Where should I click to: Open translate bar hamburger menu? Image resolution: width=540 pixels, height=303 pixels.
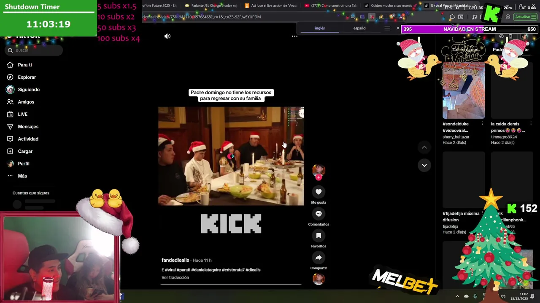coord(387,28)
